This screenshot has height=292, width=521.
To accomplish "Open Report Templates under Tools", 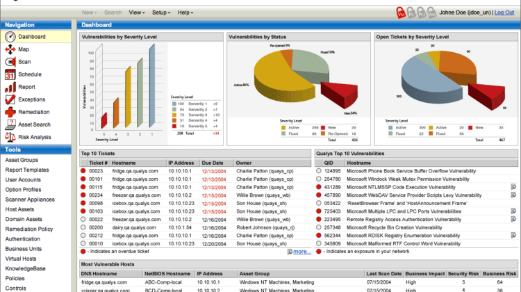I will pyautogui.click(x=27, y=170).
